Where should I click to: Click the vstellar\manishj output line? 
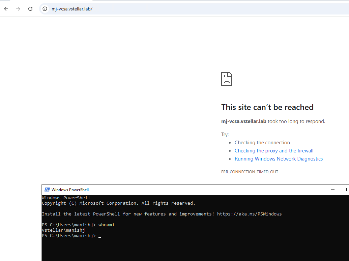point(63,230)
